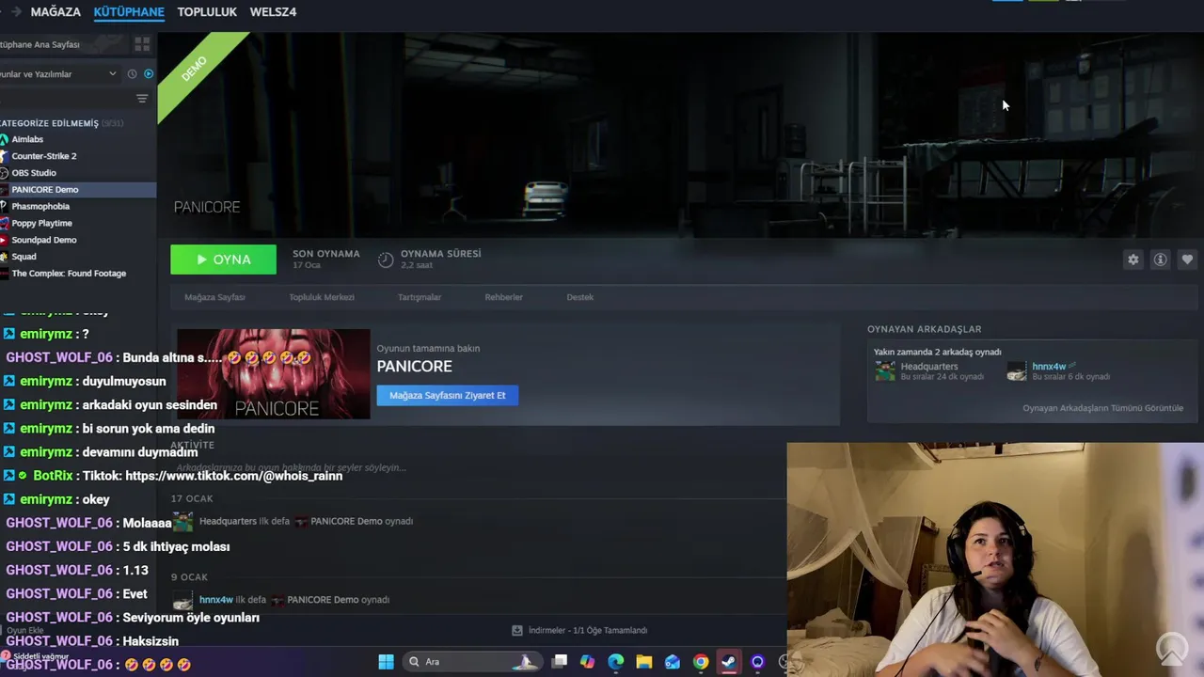This screenshot has width=1204, height=677.
Task: Switch to the KÜTÜPHANE tab
Action: 129,12
